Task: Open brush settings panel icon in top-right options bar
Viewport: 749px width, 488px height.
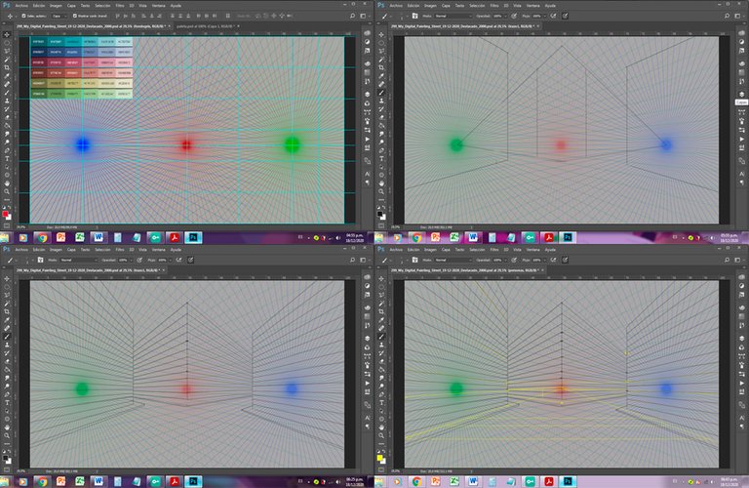Action: pos(414,16)
